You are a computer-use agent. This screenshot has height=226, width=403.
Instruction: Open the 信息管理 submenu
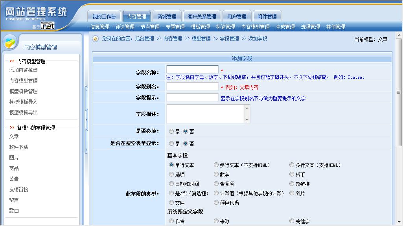(99, 27)
